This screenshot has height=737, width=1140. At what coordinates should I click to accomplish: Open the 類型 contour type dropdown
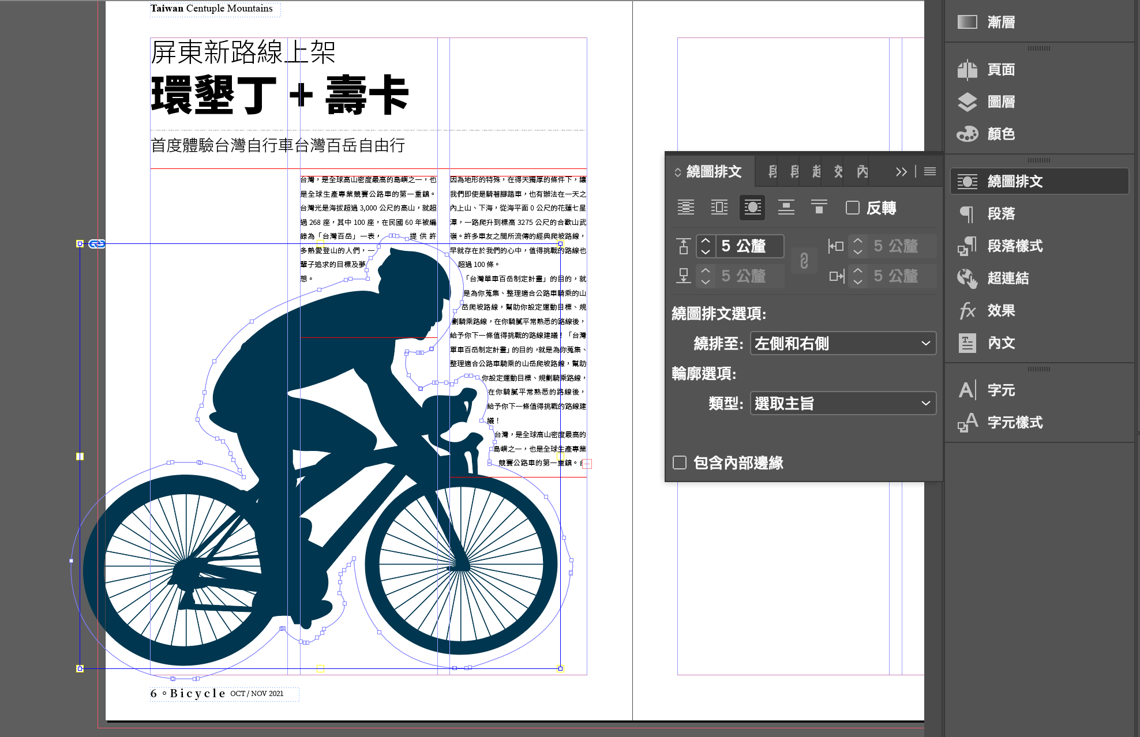click(842, 404)
